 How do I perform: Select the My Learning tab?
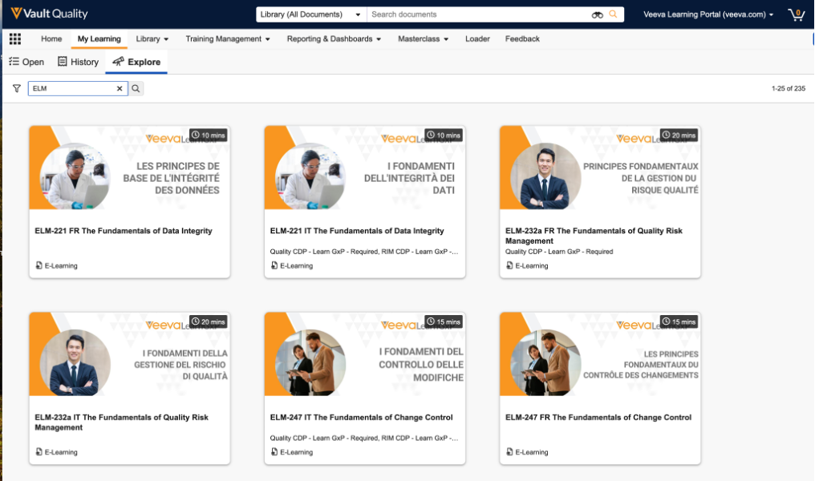coord(99,38)
